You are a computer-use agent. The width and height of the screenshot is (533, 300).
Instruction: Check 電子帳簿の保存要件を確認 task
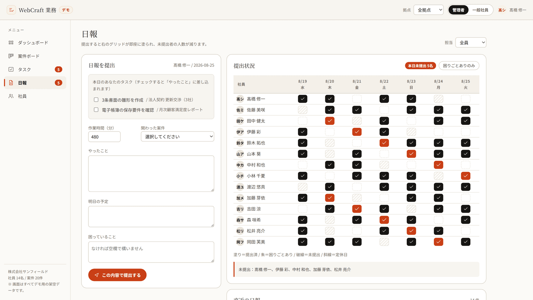click(96, 110)
